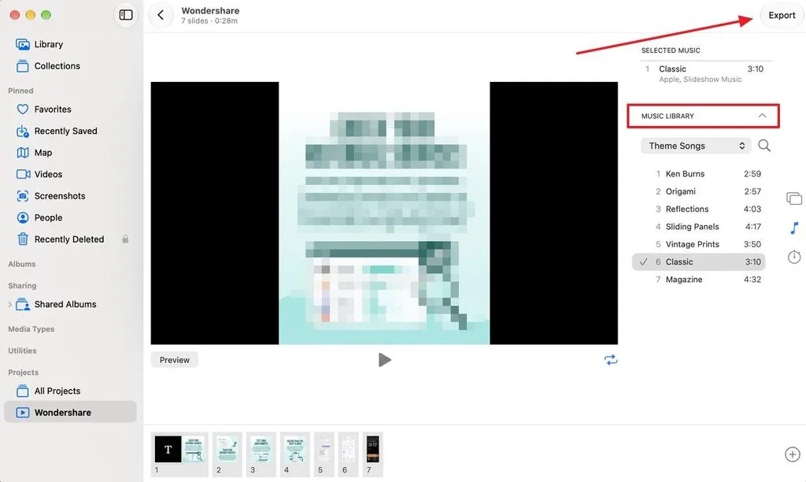Expand the Sharing section header
The width and height of the screenshot is (806, 482).
click(x=22, y=285)
